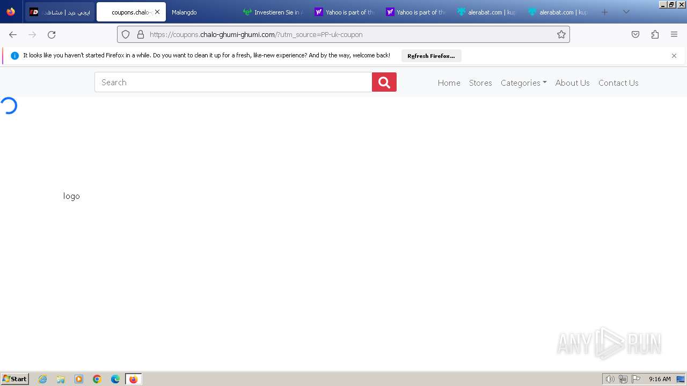This screenshot has width=687, height=386.
Task: Open a new tab with plus button
Action: tap(605, 12)
